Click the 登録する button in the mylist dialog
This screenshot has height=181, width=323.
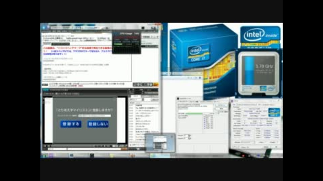71,124
